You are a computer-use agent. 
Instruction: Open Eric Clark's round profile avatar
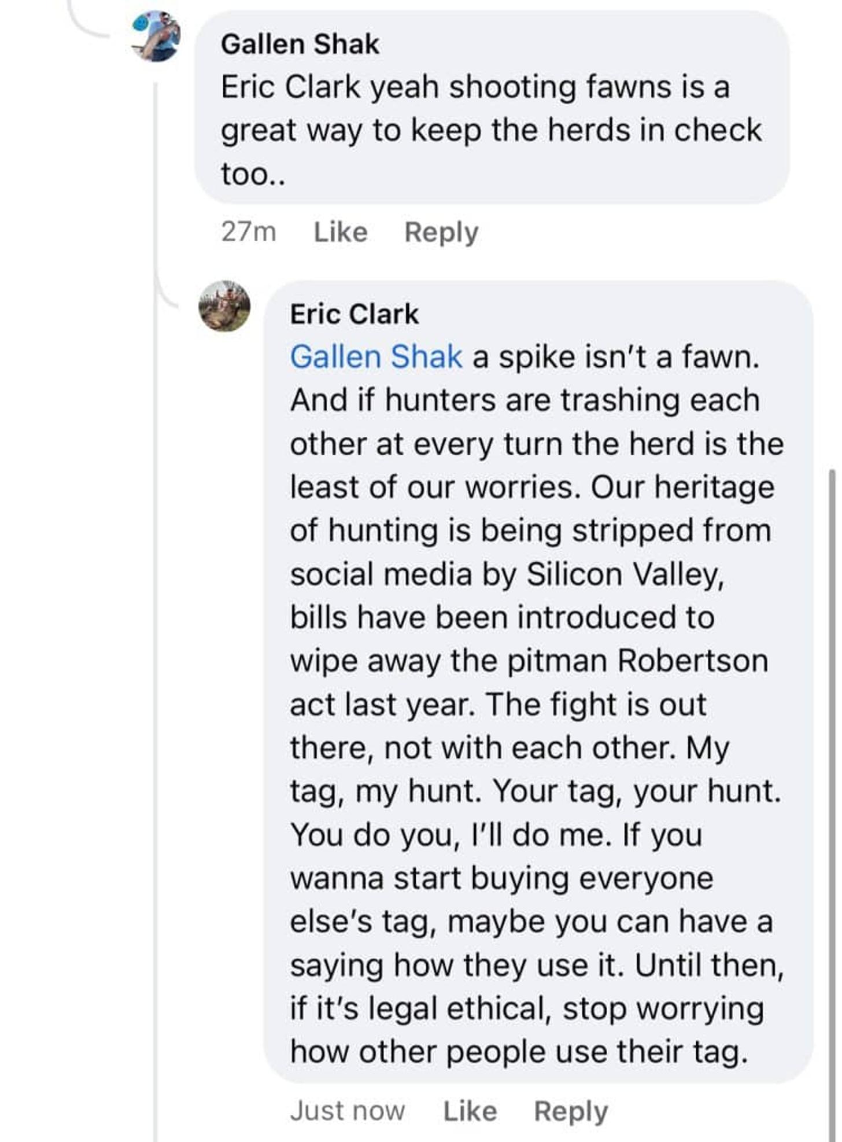(224, 306)
